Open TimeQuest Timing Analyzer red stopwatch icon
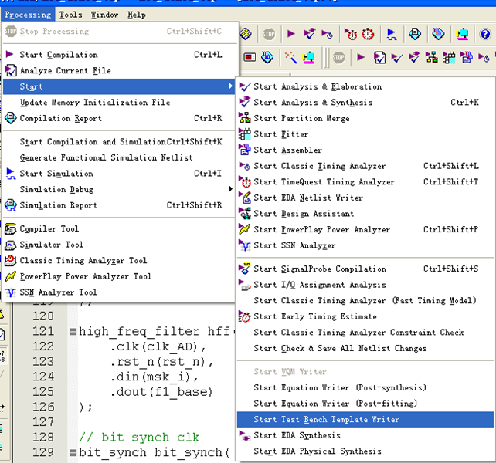This screenshot has height=463, width=496. (368, 34)
